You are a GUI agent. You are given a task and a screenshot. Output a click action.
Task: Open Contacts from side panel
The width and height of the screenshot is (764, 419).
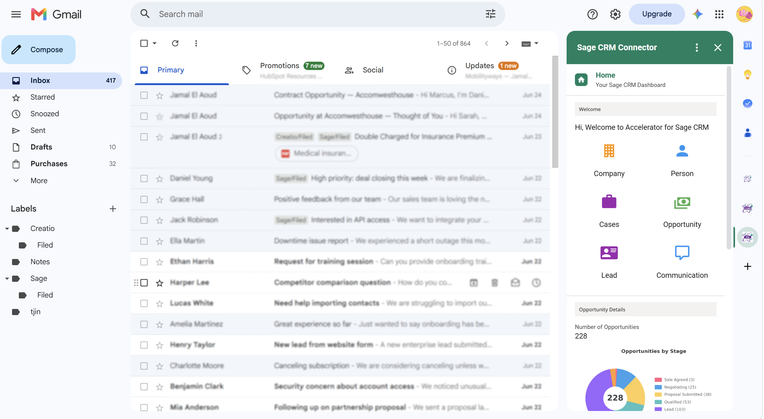[747, 133]
